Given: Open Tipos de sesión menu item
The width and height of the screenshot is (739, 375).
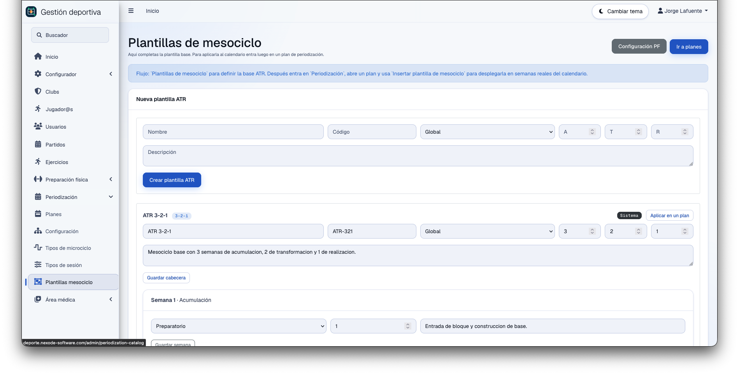Looking at the screenshot, I should pyautogui.click(x=73, y=265).
